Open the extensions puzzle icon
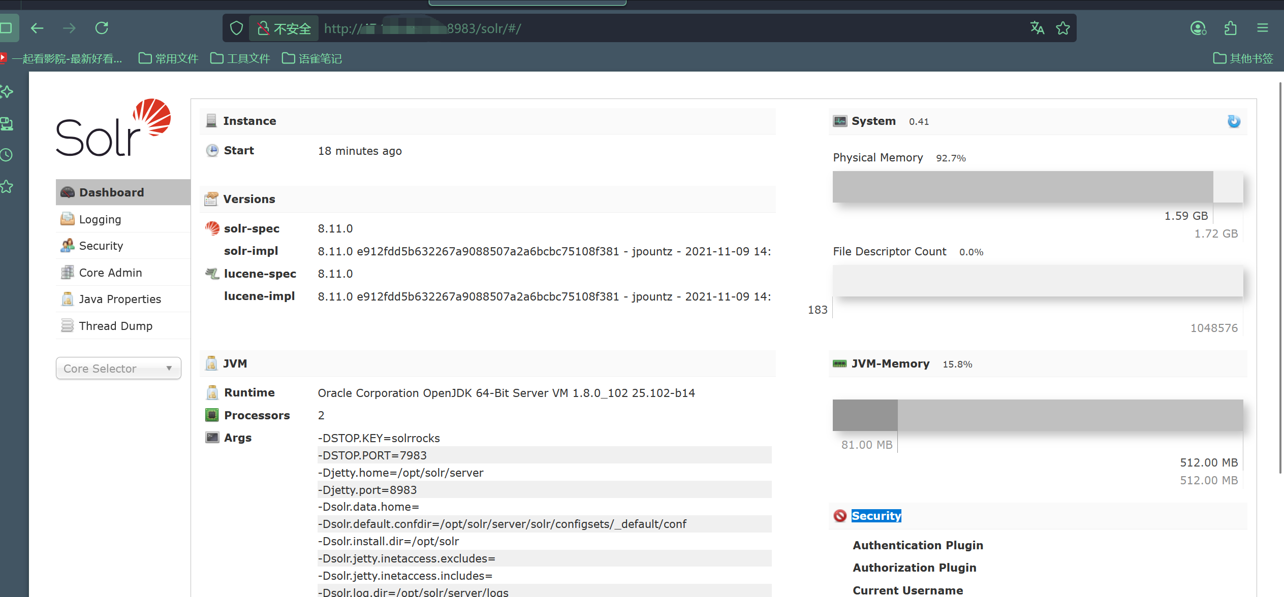 tap(1230, 28)
